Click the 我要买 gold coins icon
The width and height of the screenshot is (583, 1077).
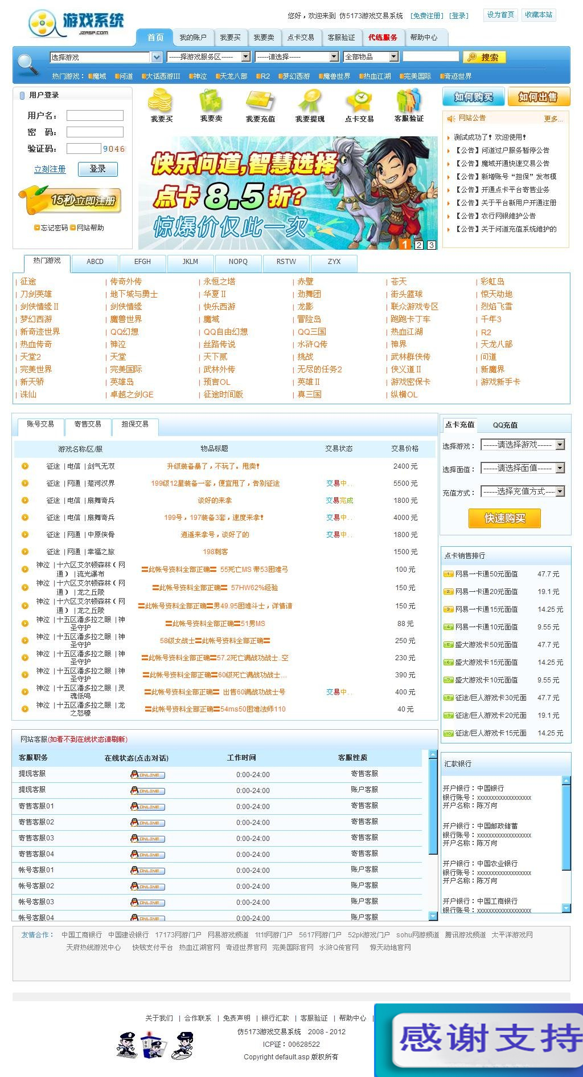(161, 101)
